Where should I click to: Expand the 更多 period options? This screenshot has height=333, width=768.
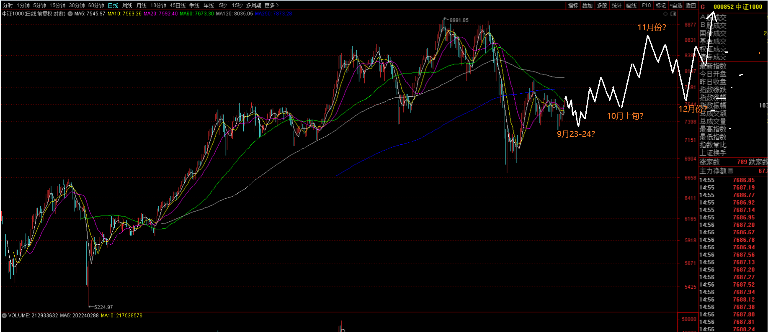pyautogui.click(x=272, y=5)
